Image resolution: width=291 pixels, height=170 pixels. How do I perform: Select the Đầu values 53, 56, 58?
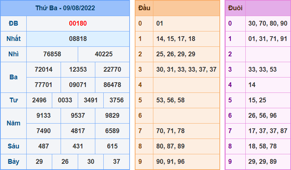pos(171,100)
